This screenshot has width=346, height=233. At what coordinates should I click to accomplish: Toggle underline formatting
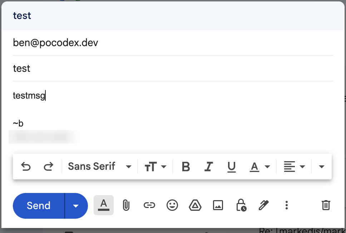tap(232, 167)
